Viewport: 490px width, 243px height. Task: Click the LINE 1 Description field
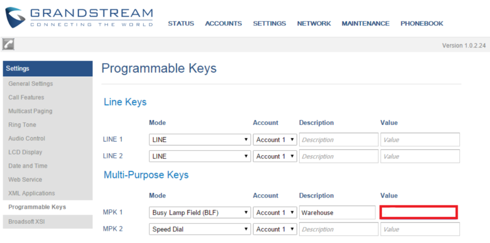[x=339, y=140]
